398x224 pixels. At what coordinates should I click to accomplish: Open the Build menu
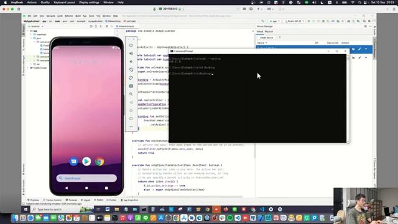(78, 16)
